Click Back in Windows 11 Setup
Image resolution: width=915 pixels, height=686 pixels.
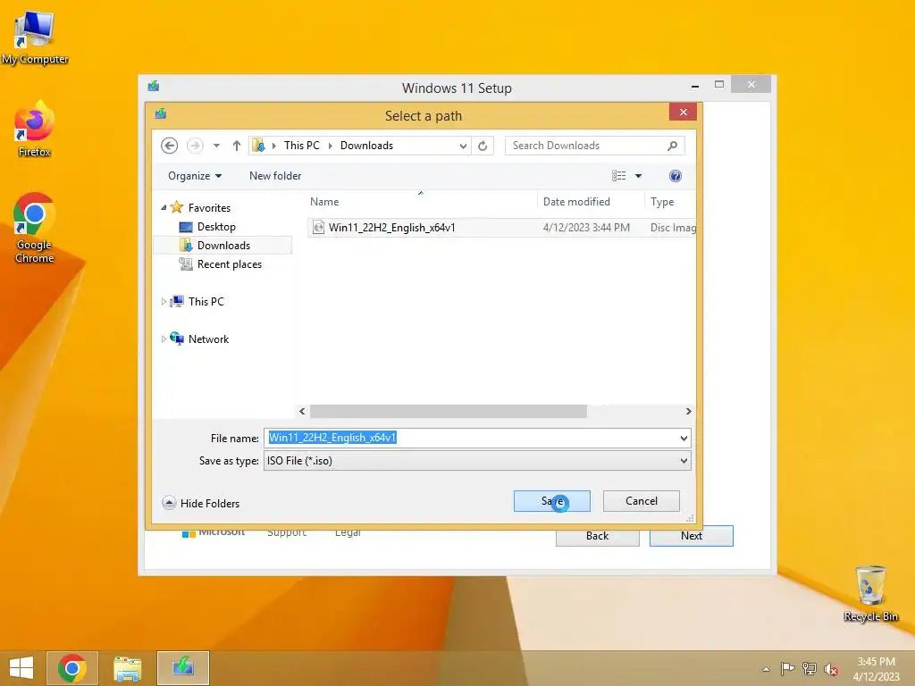597,536
